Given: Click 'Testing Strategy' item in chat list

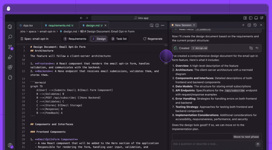Looking at the screenshot, I should coord(187,107).
